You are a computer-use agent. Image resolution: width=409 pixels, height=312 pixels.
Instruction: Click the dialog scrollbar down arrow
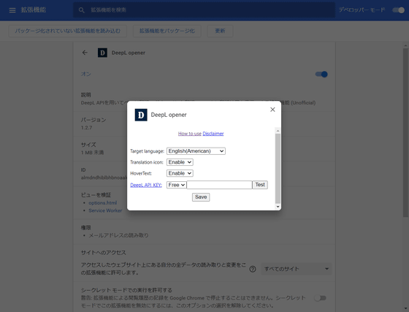click(278, 207)
